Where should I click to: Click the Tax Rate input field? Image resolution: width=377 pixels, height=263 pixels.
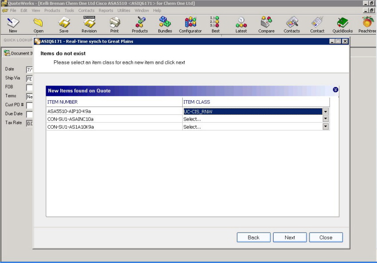coord(29,123)
